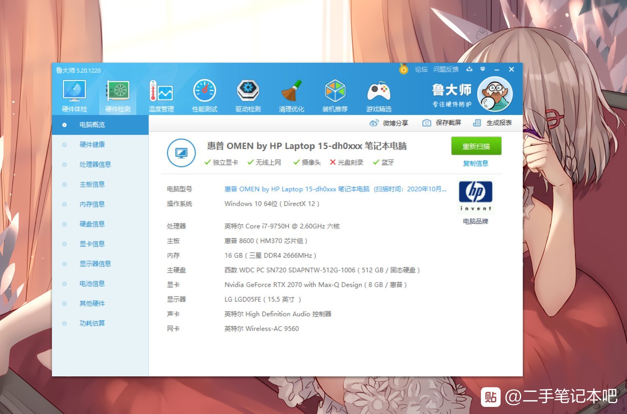Screen dimensions: 627x414
Task: Select 电脑概览 in the sidebar
Action: point(100,125)
